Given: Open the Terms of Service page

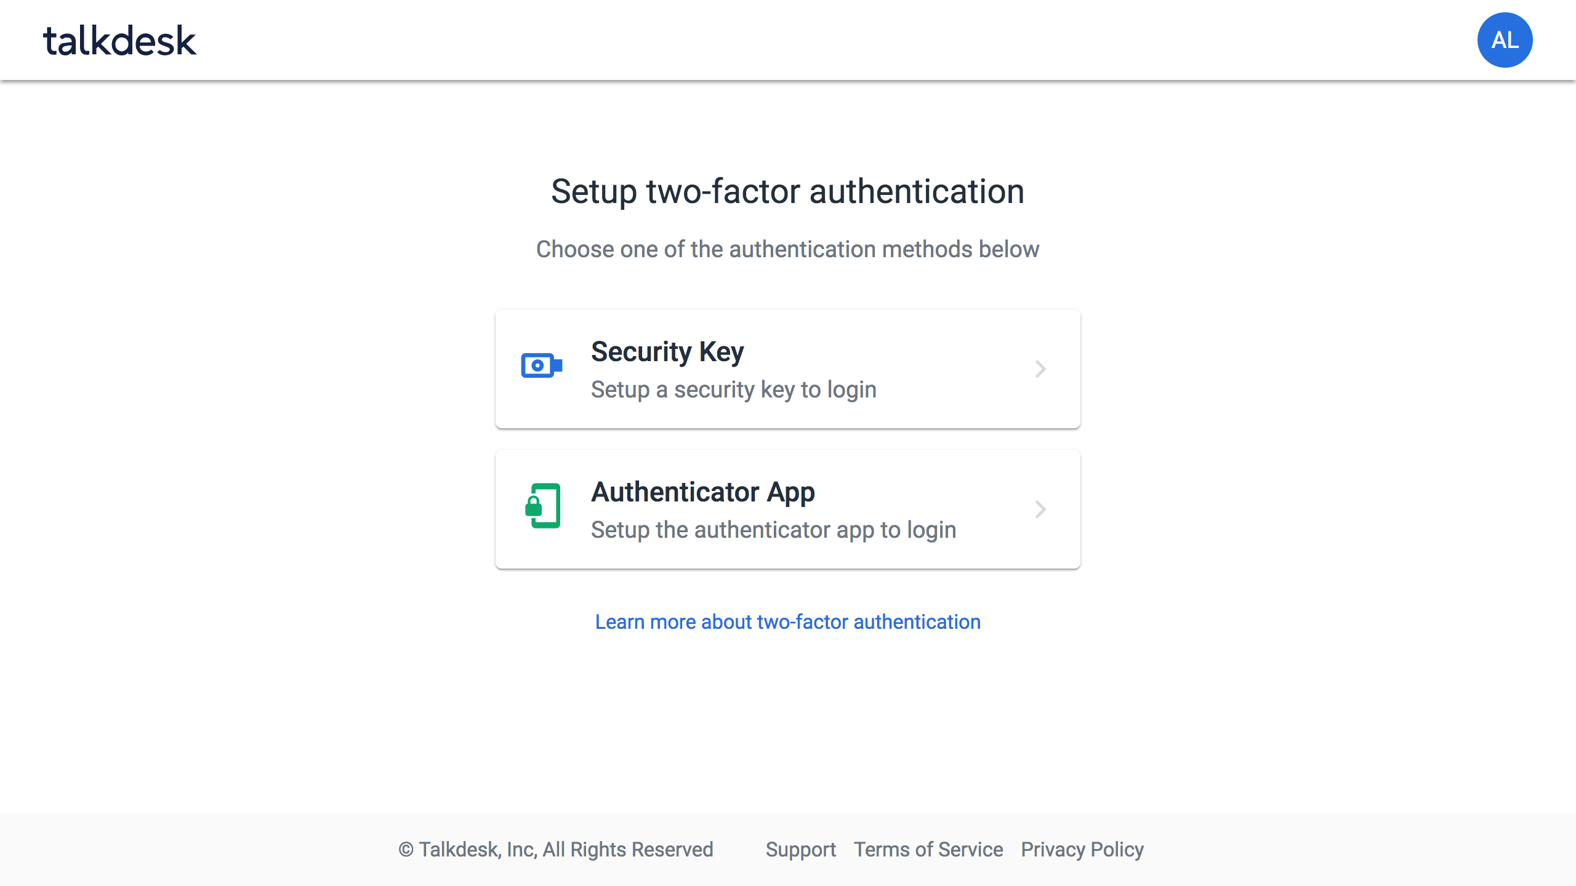Looking at the screenshot, I should point(928,849).
